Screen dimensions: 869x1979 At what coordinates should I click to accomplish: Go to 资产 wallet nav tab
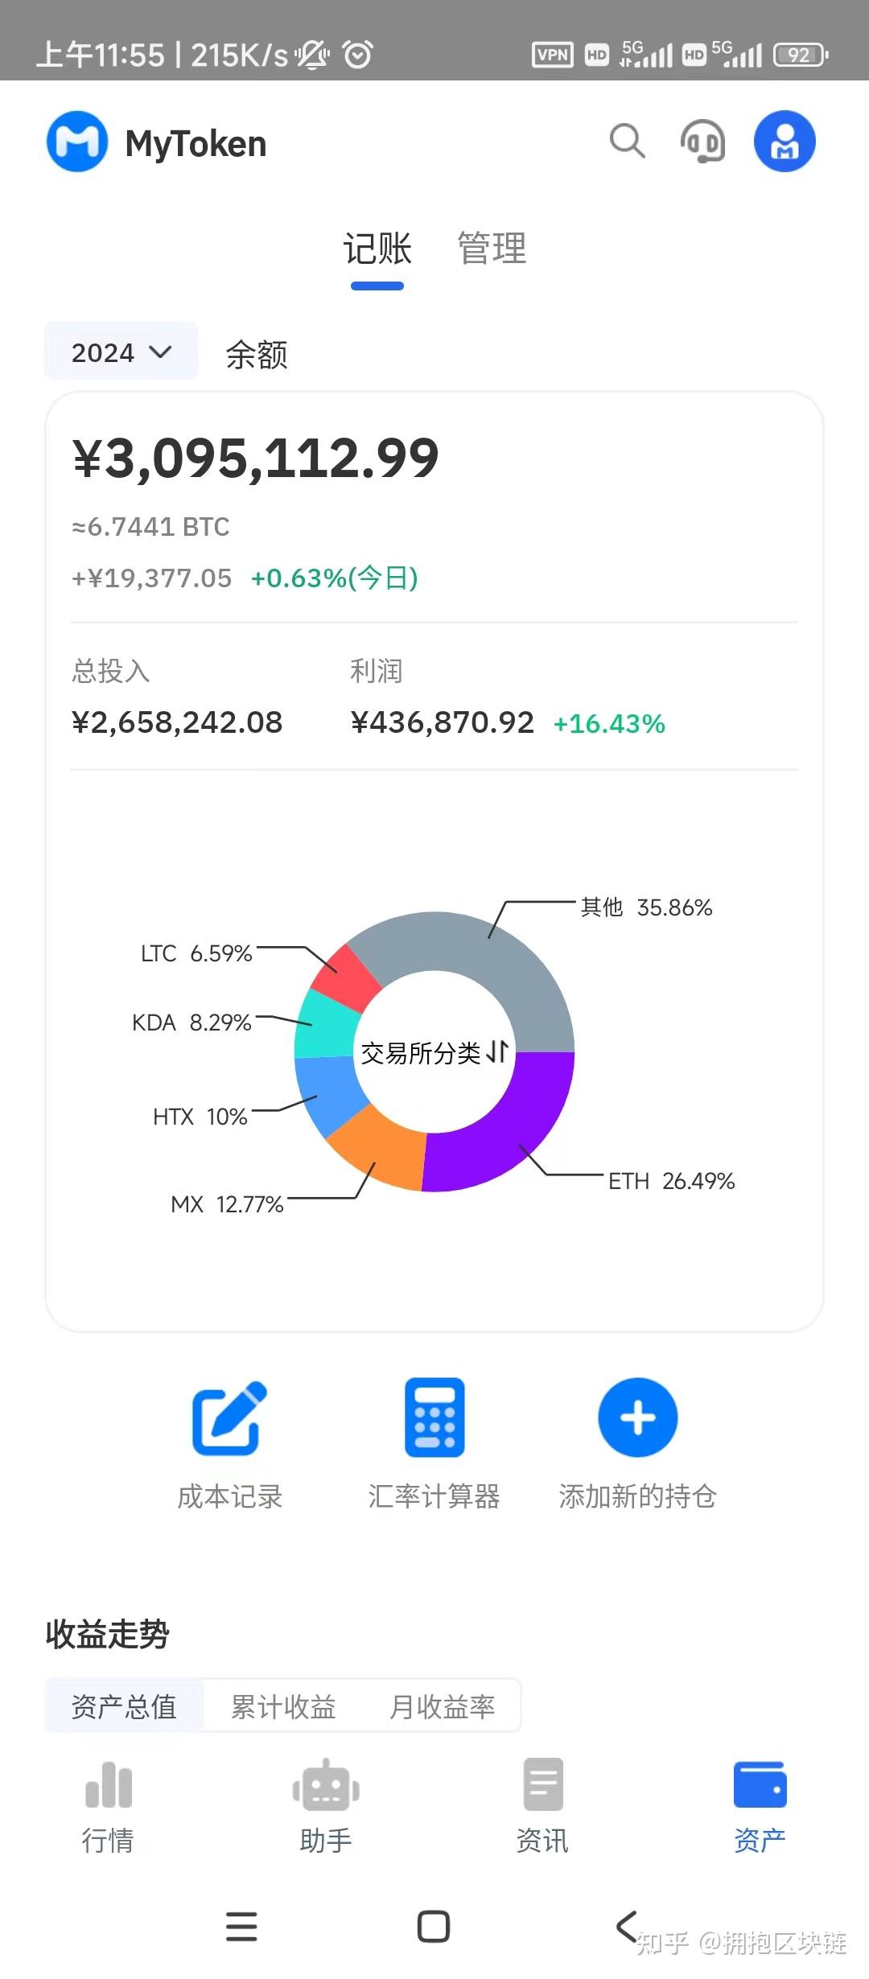760,1807
